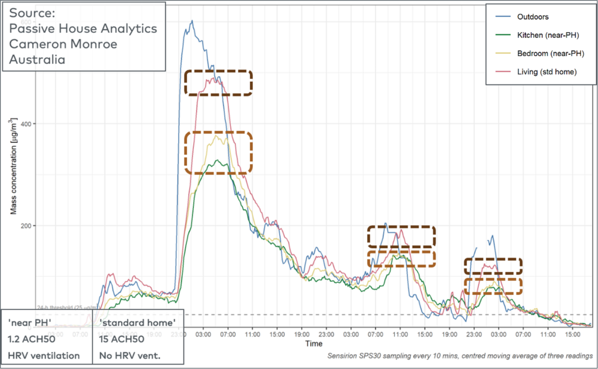Click the dark brown dashed box at highest peak
The image size is (598, 369).
click(x=218, y=83)
